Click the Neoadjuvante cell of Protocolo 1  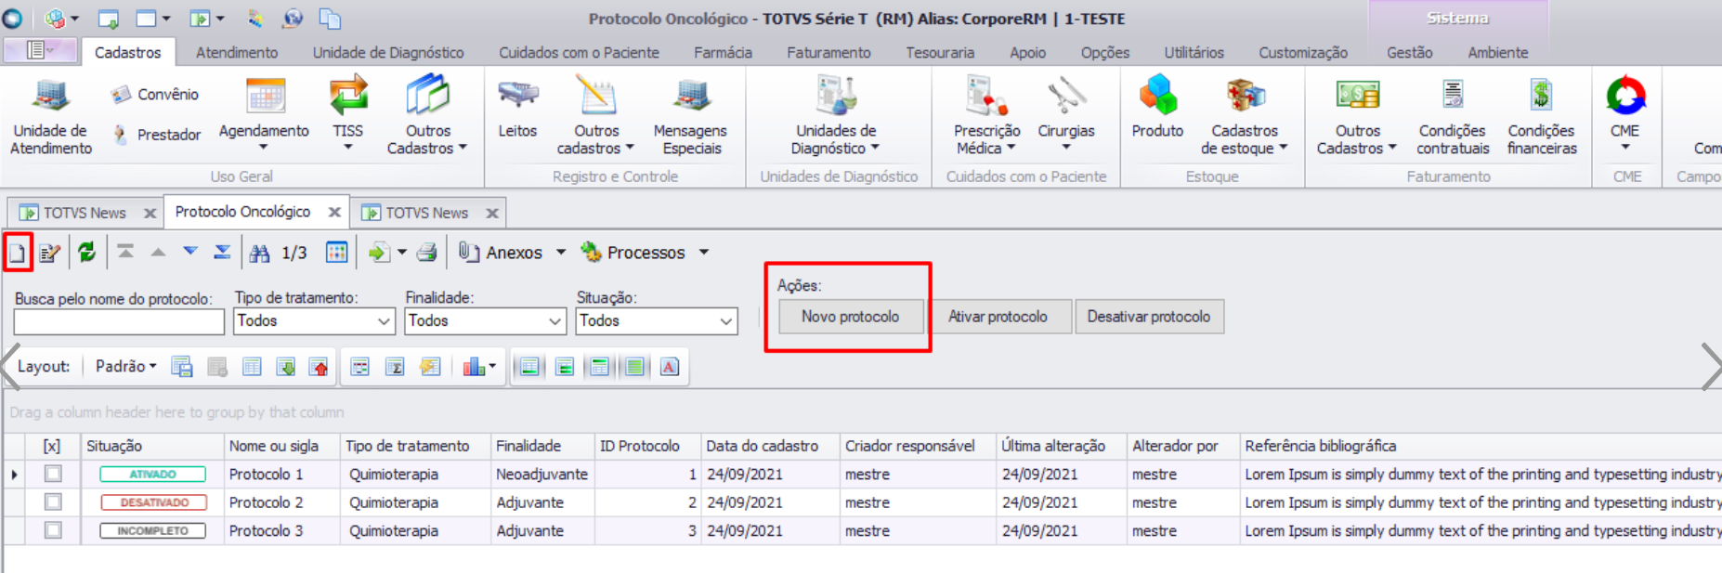coord(541,474)
